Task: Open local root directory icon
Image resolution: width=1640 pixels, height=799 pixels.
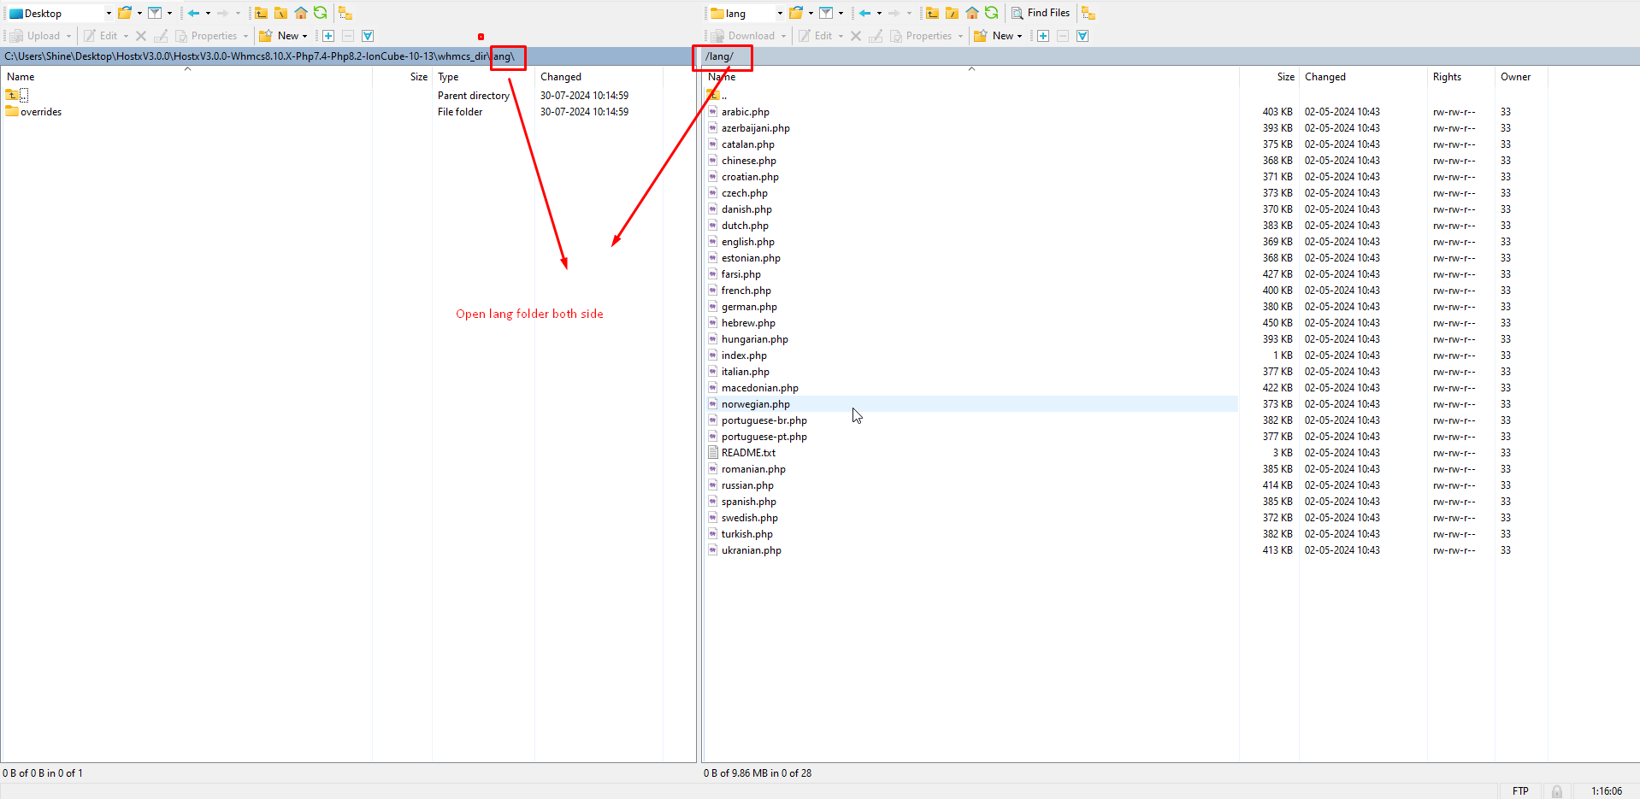Action: [280, 13]
